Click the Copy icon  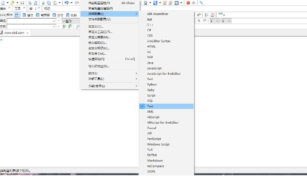tap(49, 3)
